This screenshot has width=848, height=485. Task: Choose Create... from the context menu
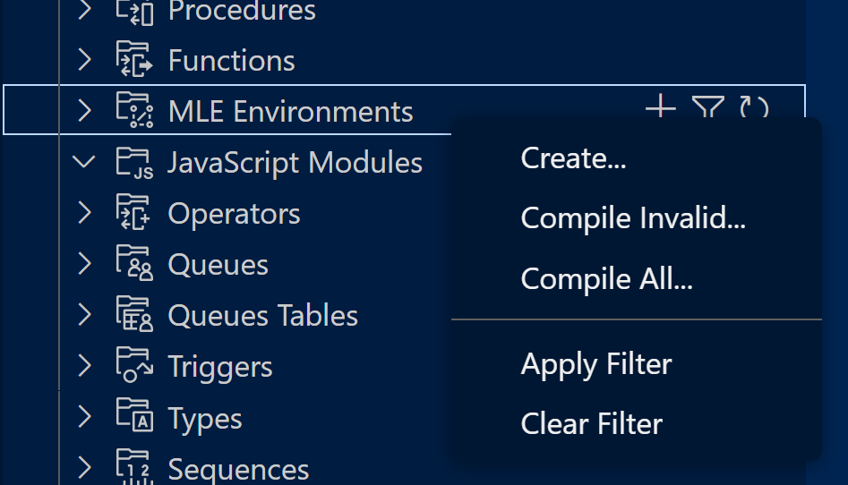[x=573, y=158]
